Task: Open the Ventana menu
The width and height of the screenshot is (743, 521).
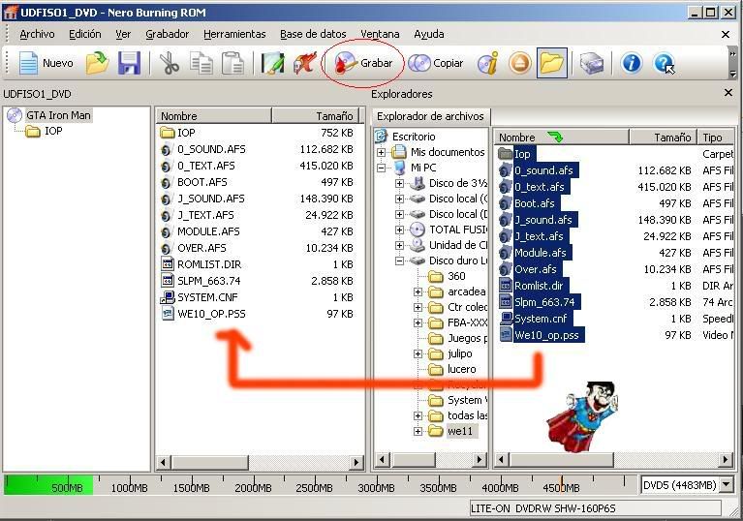Action: point(380,34)
